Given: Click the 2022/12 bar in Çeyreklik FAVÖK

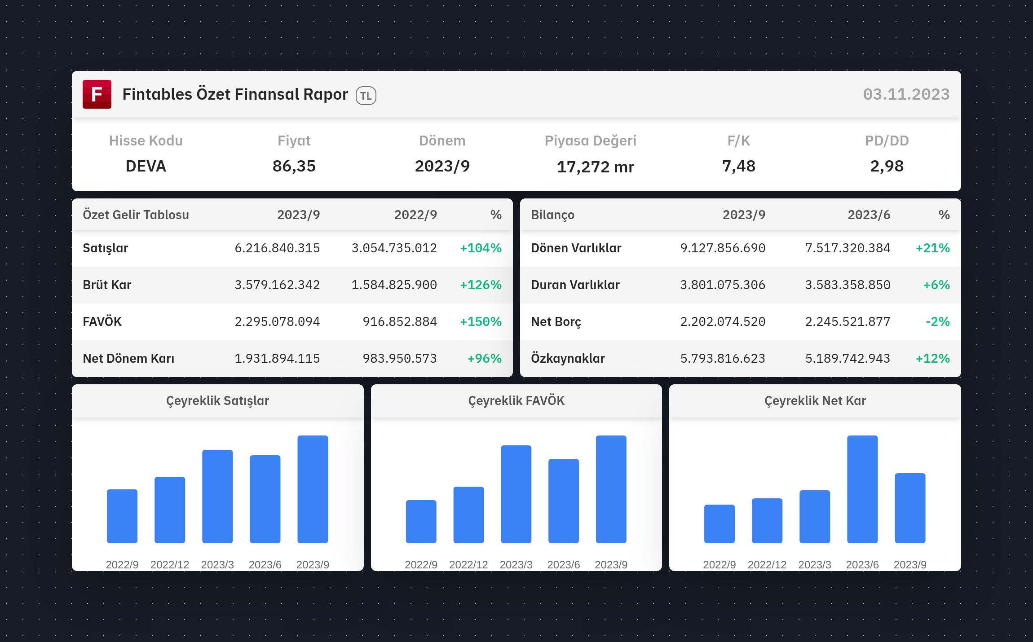Looking at the screenshot, I should pos(468,515).
